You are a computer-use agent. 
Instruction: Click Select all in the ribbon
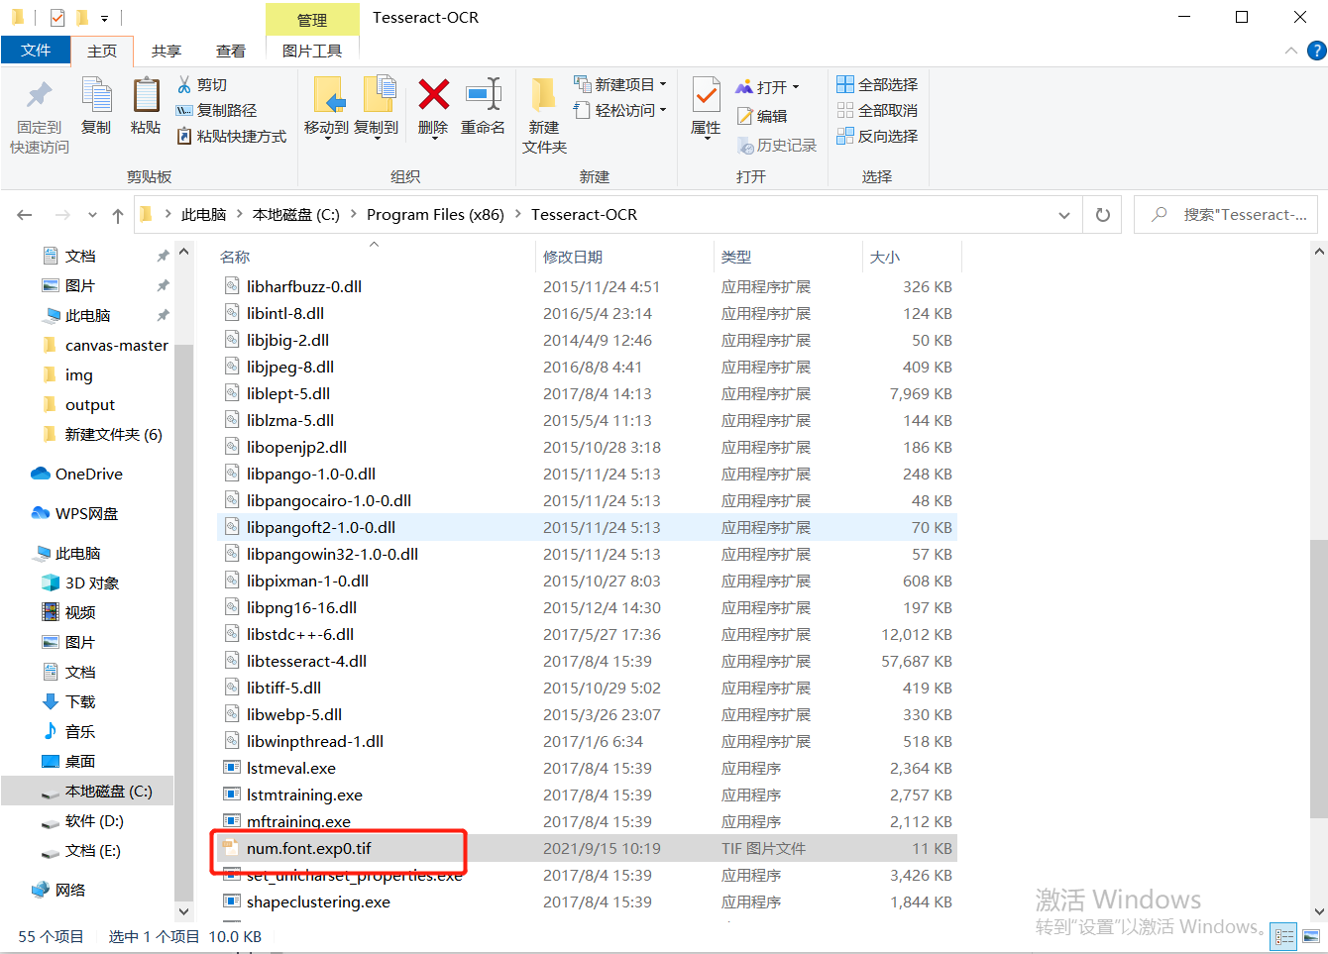pos(877,84)
